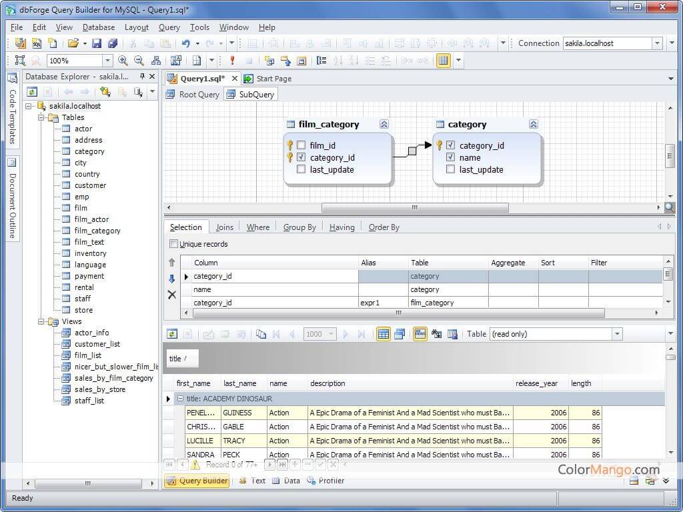Open the Code Templates side panel
The height and width of the screenshot is (512, 683).
[12, 109]
